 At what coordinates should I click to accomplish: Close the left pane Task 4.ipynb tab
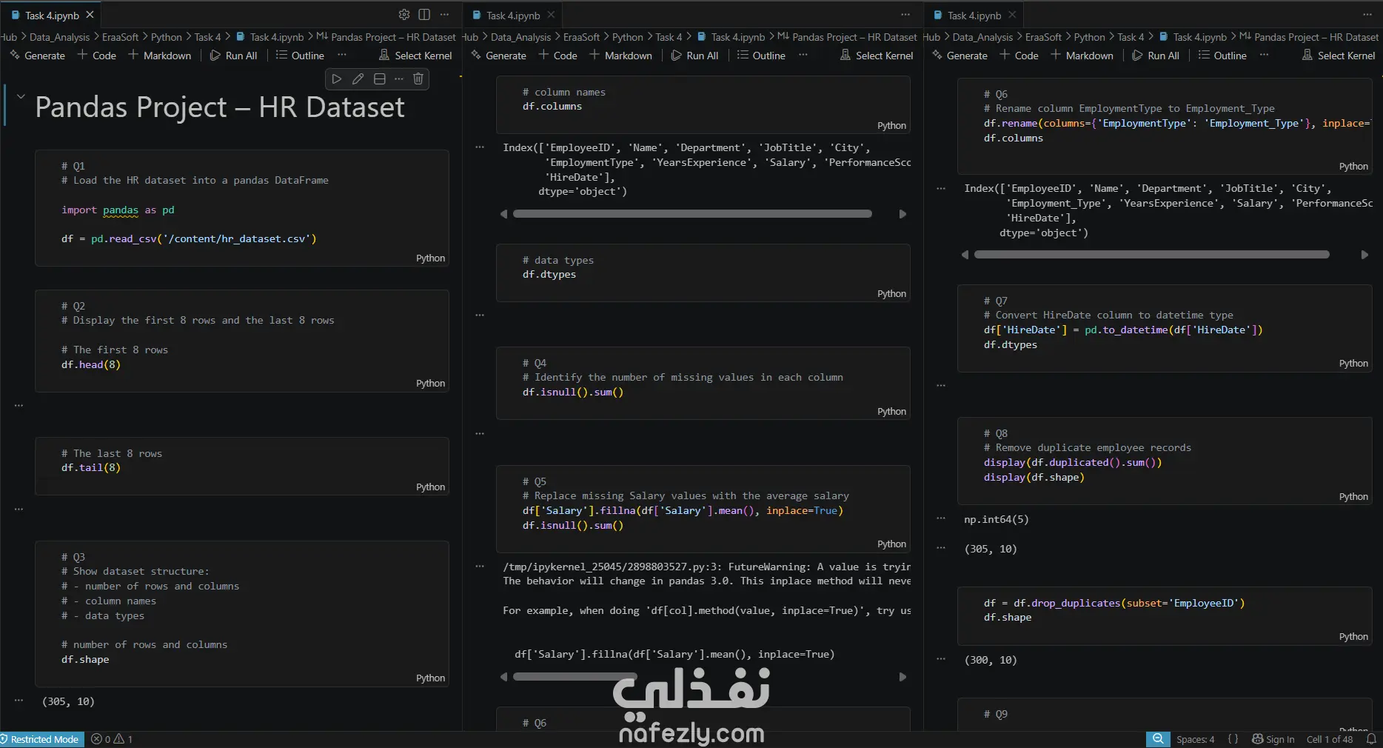tap(90, 15)
